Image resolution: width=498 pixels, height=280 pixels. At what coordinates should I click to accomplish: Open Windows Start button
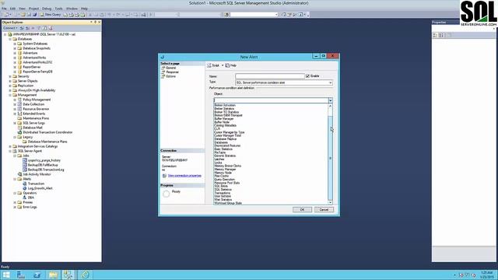(x=6, y=275)
